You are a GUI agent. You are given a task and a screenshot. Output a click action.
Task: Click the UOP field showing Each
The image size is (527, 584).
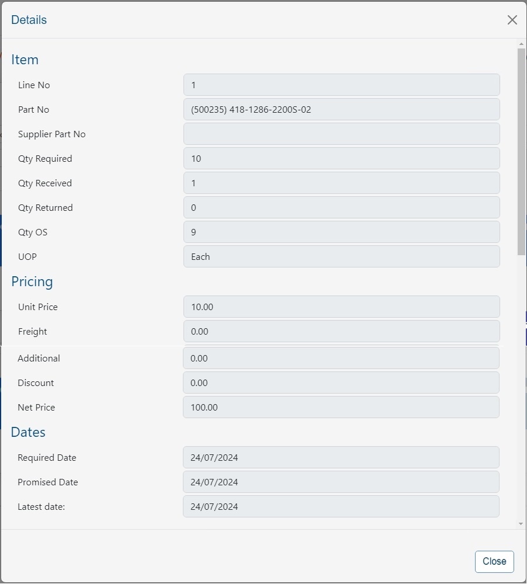[341, 256]
